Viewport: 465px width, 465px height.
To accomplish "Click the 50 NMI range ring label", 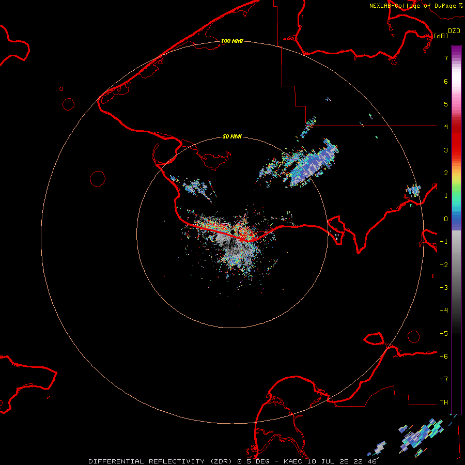I will point(232,136).
